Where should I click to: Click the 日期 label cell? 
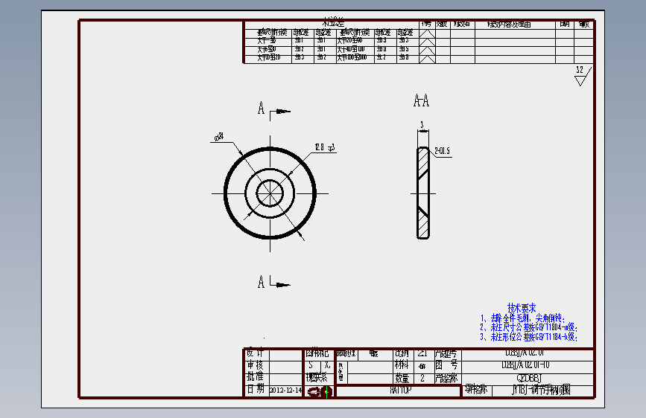(x=256, y=389)
